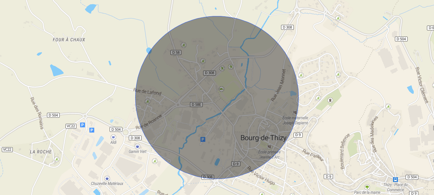Screen dimensions: 434x195
Task: Click the Rue Pasteur street label
Action: [313, 155]
